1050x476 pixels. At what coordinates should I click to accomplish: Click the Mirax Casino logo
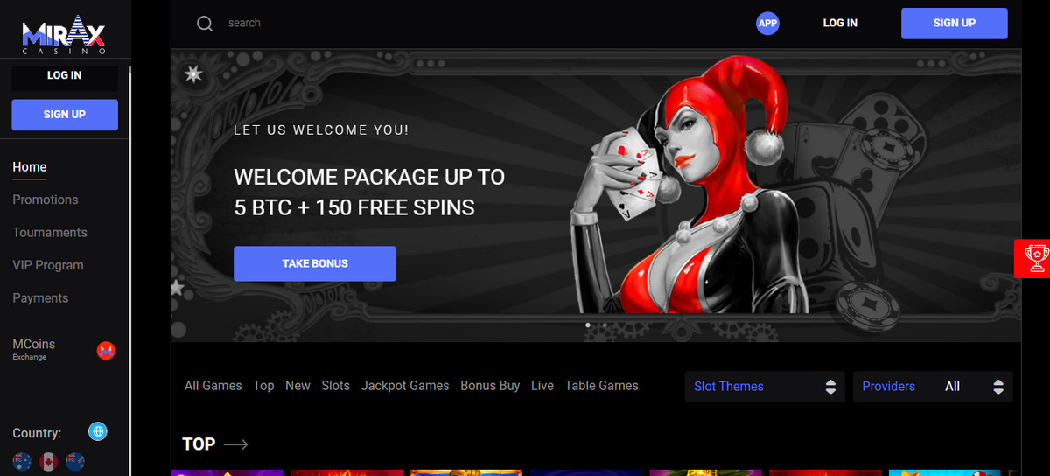64,34
